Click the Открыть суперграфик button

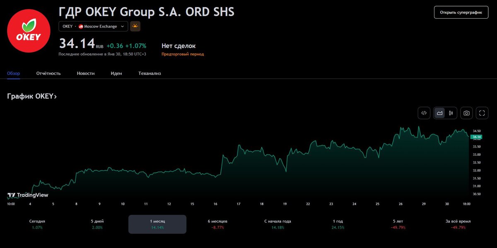461,12
